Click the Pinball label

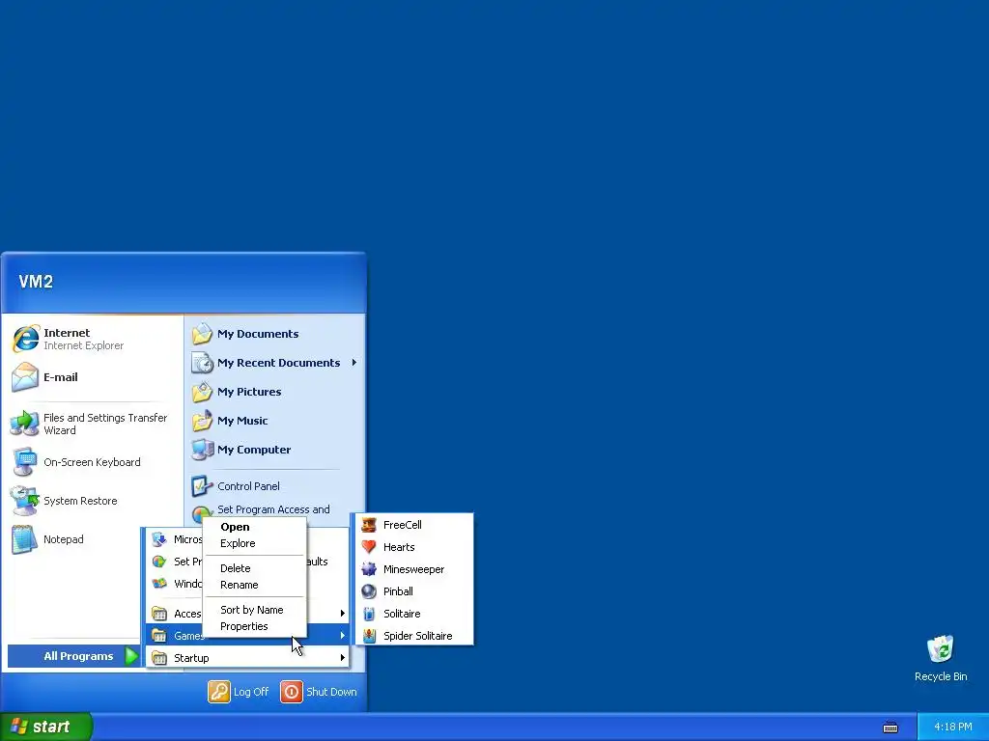point(398,591)
